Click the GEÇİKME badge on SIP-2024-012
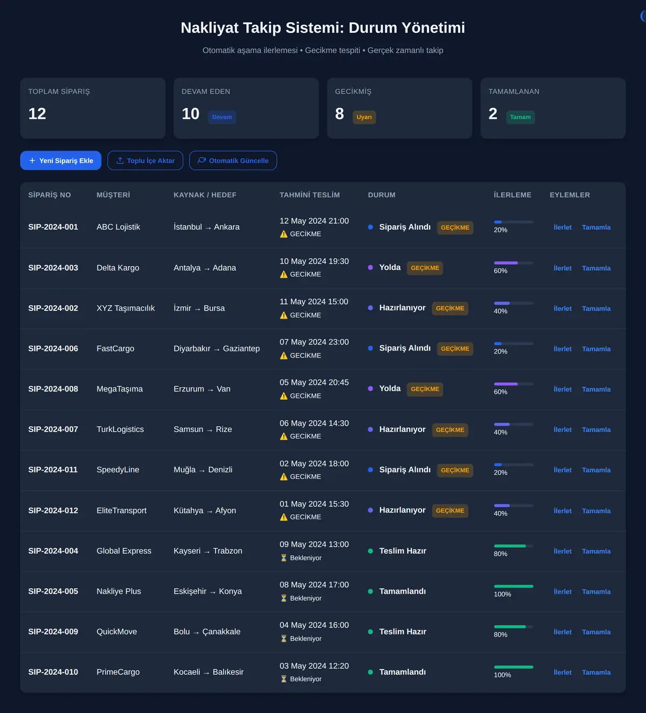 pos(450,511)
